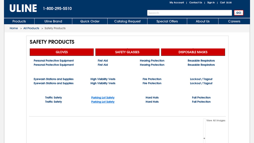Open the lower Hearing Protection link
Screen dimensions: 254x143
point(152,65)
